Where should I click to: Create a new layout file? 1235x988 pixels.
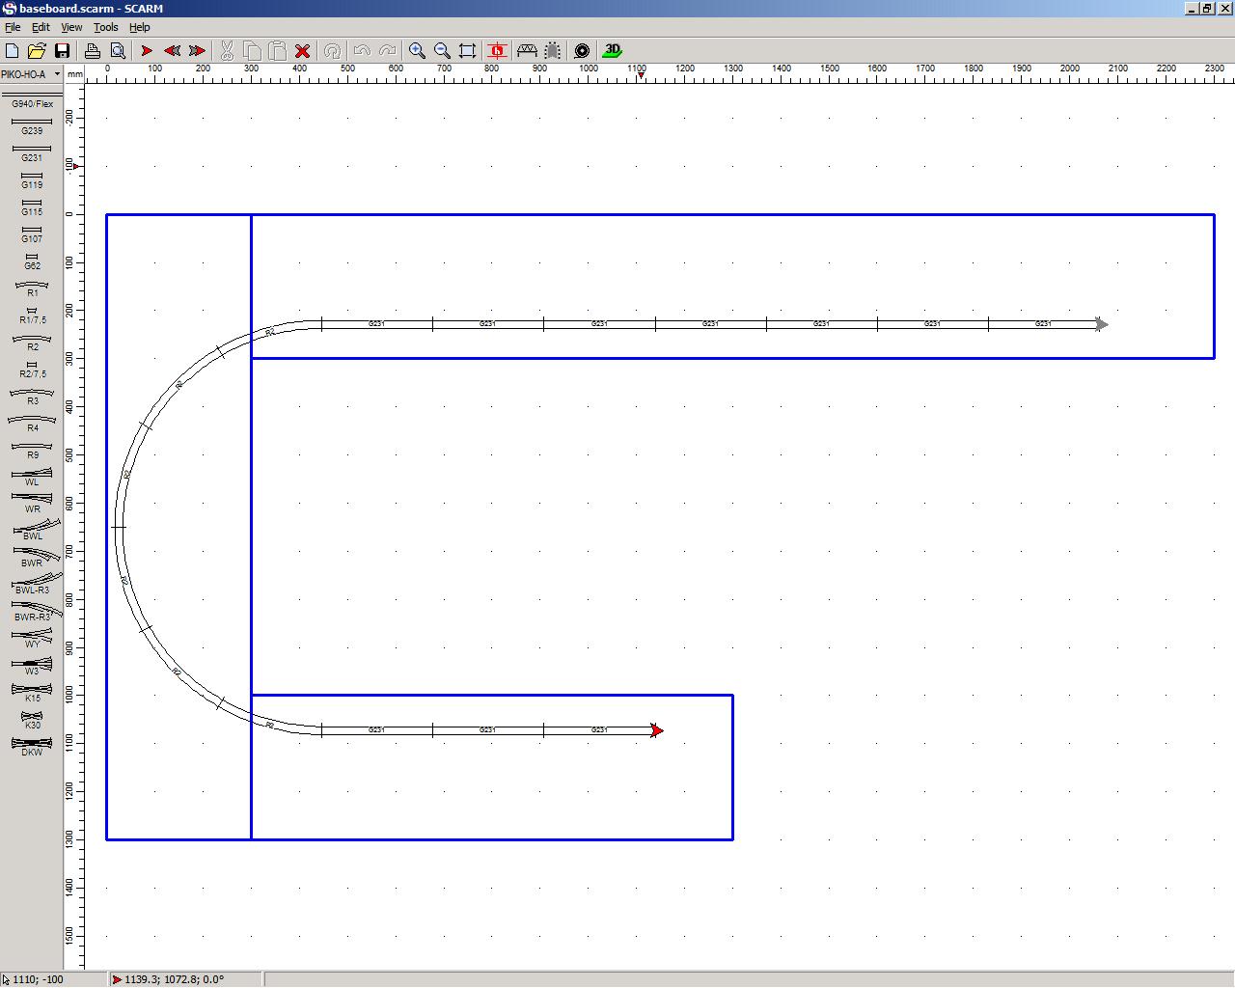tap(13, 50)
